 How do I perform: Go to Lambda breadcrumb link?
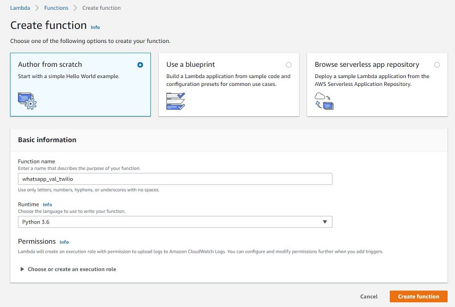point(20,8)
